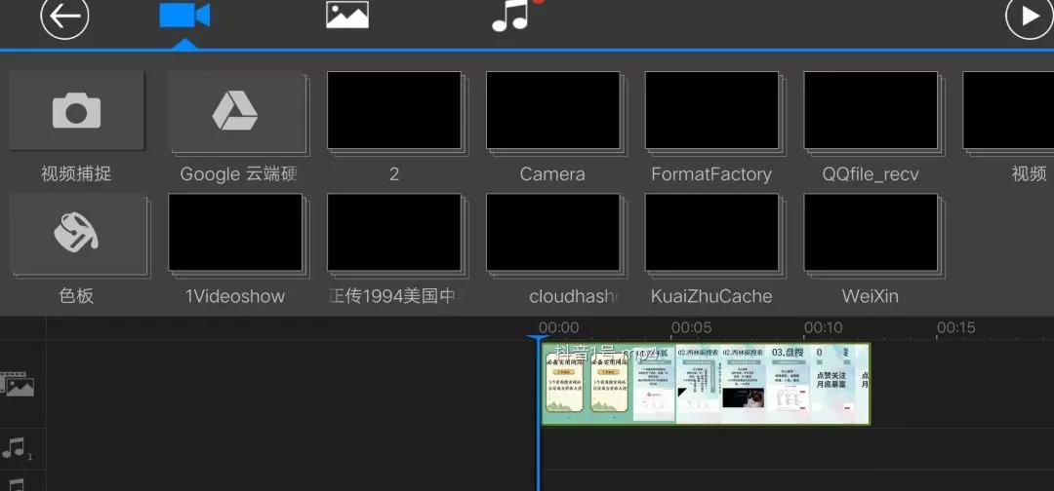This screenshot has width=1054, height=491.
Task: Open the WeiXin folder
Action: pyautogui.click(x=871, y=233)
